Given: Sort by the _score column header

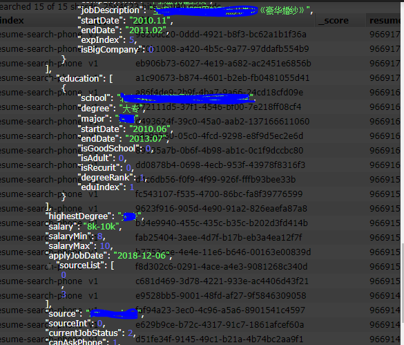Looking at the screenshot, I should pos(334,20).
